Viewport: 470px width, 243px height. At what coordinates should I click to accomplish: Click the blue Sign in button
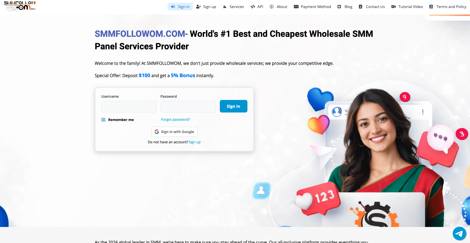coord(233,106)
